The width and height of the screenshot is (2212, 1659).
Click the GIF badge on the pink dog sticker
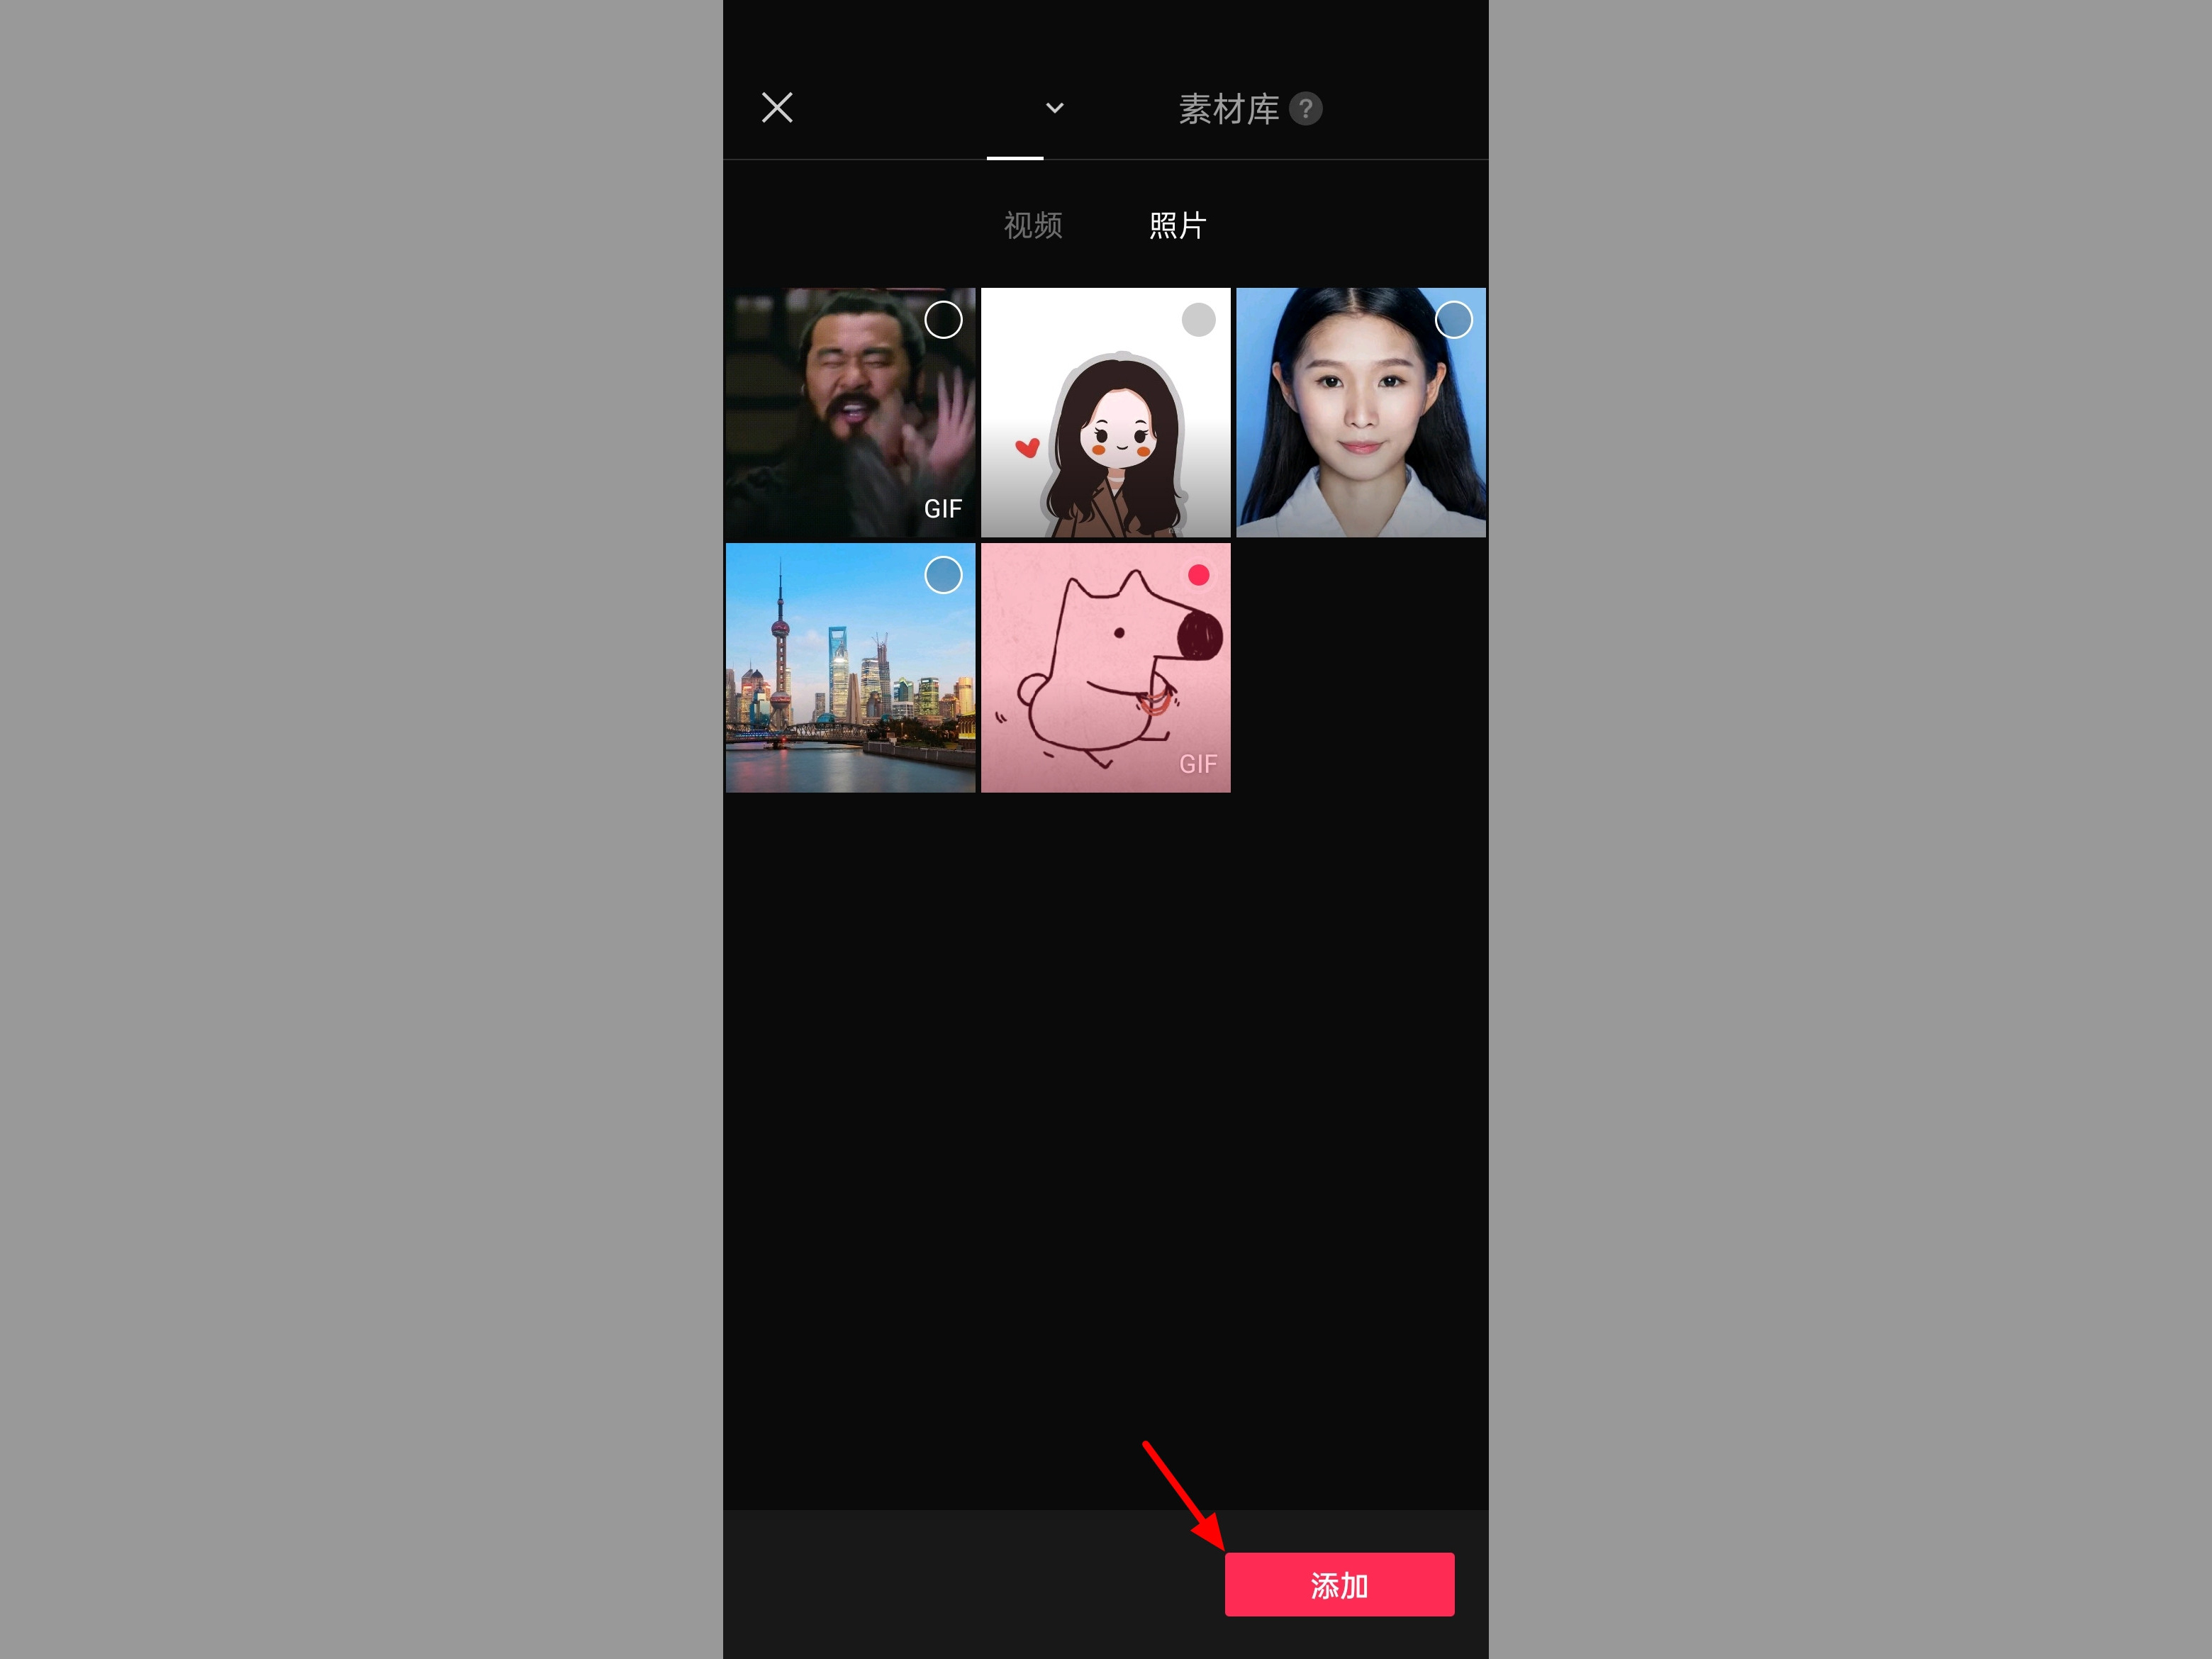[x=1198, y=764]
